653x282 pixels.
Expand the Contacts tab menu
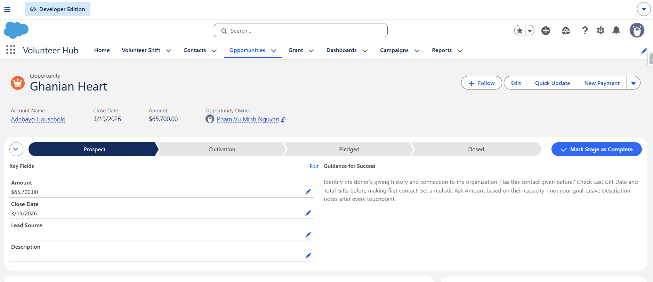point(214,51)
